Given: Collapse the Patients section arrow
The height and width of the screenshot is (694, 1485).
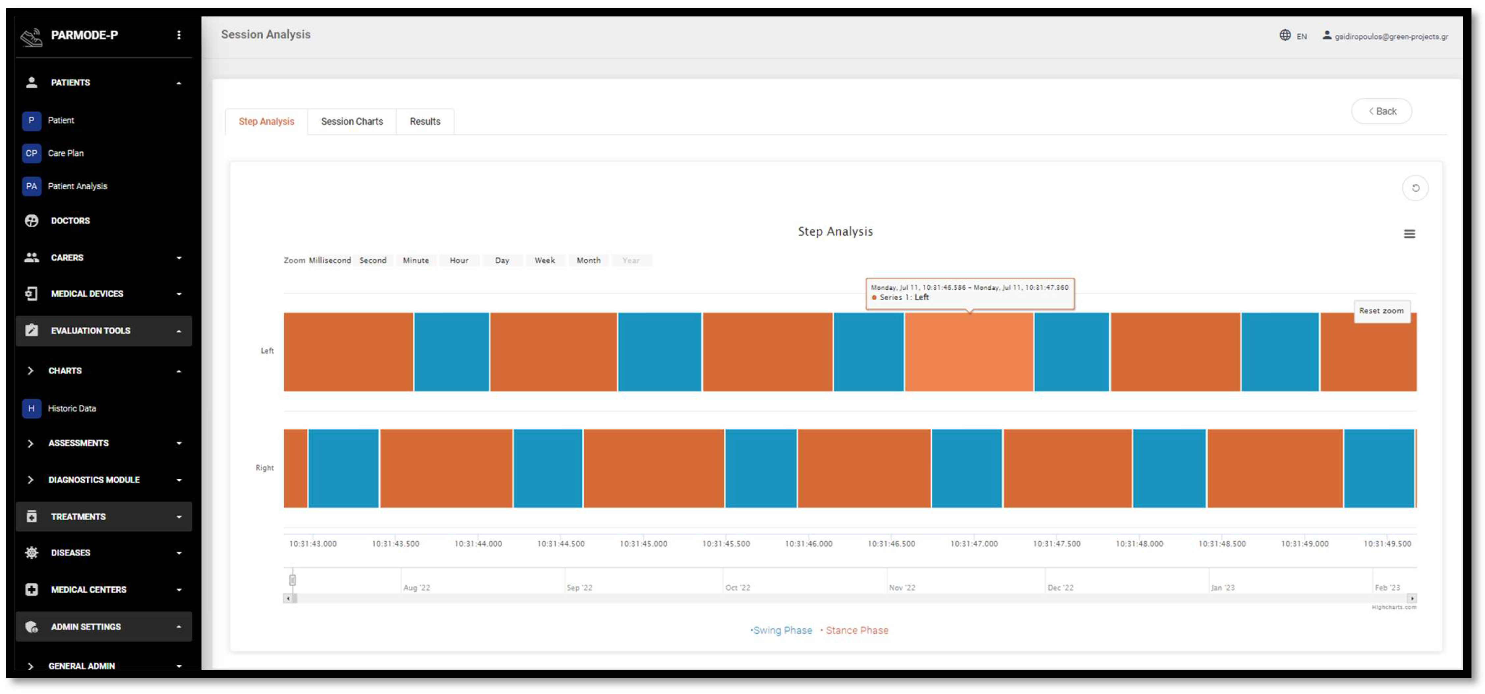Looking at the screenshot, I should [x=179, y=83].
